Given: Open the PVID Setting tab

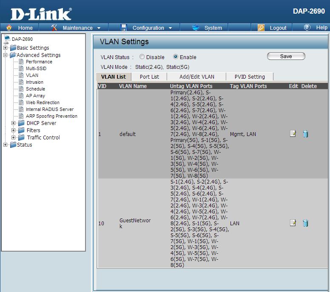Looking at the screenshot, I should click(250, 77).
